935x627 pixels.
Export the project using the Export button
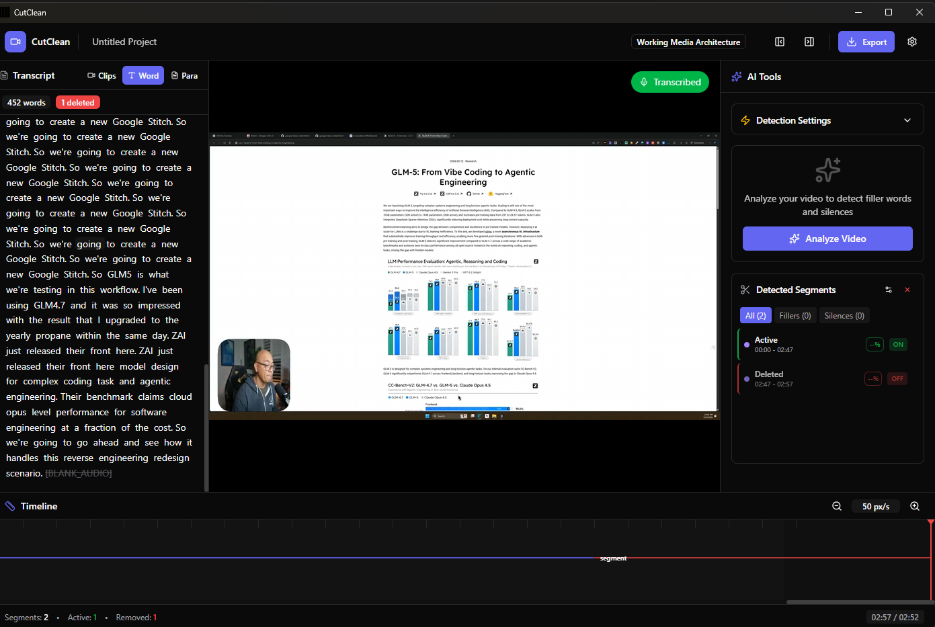pyautogui.click(x=866, y=41)
